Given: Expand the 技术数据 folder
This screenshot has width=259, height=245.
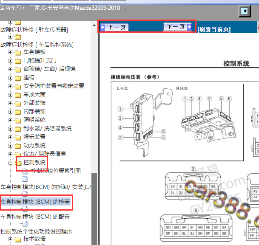Looking at the screenshot, I should click(10, 239).
